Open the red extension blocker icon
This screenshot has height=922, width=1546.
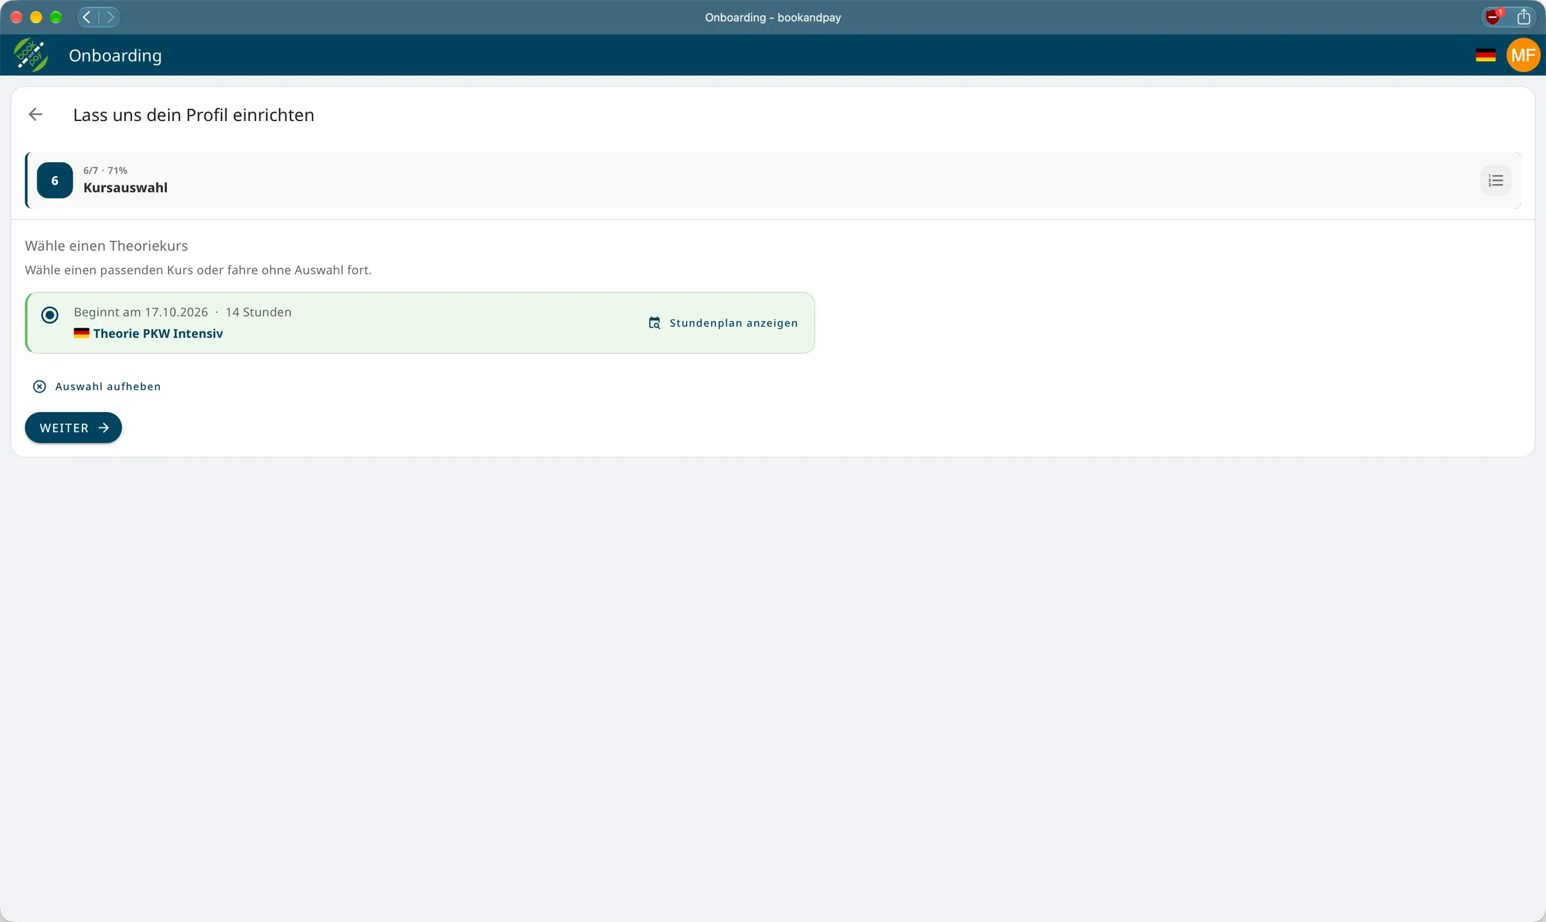[x=1493, y=17]
